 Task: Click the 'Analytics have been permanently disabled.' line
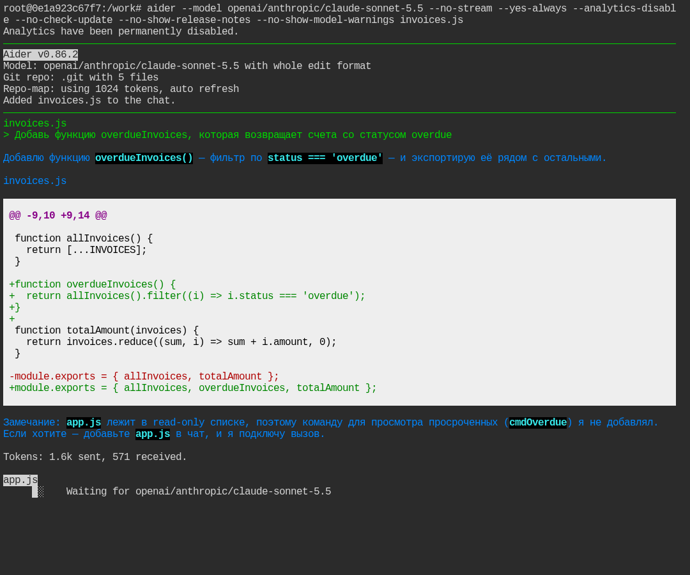coord(121,31)
